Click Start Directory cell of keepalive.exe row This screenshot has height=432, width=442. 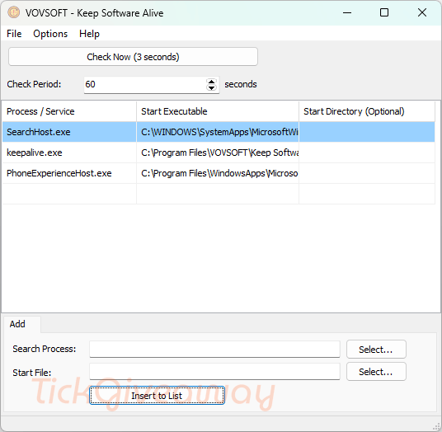tap(367, 153)
